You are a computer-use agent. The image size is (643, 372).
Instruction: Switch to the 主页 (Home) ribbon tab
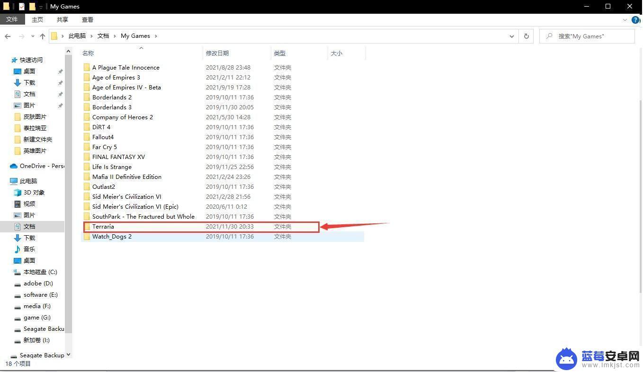pyautogui.click(x=37, y=19)
